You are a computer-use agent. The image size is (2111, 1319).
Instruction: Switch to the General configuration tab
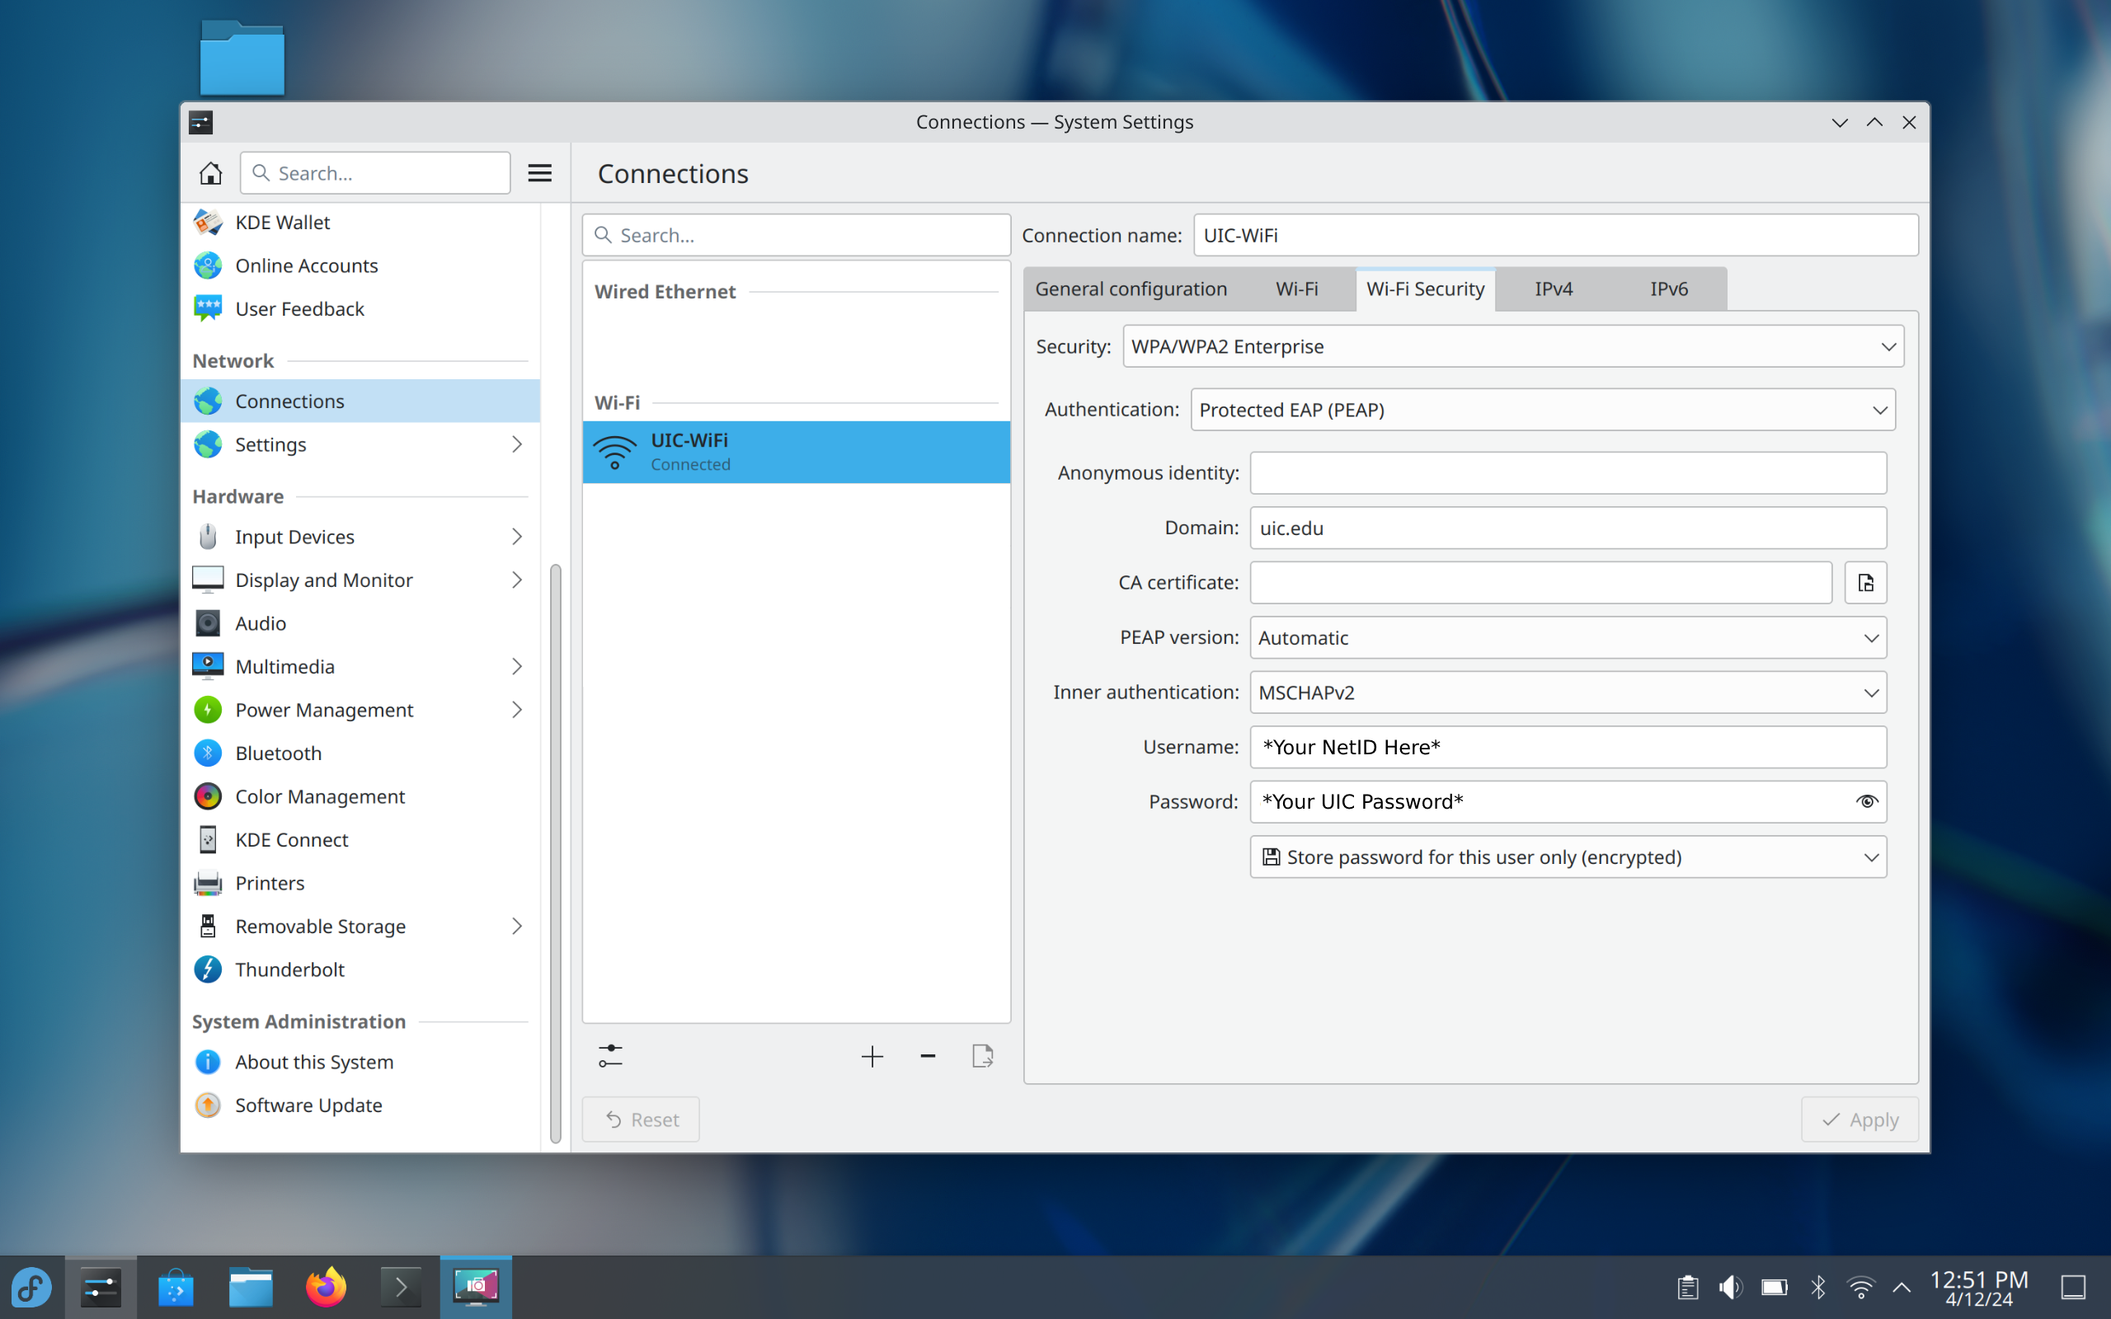point(1131,289)
